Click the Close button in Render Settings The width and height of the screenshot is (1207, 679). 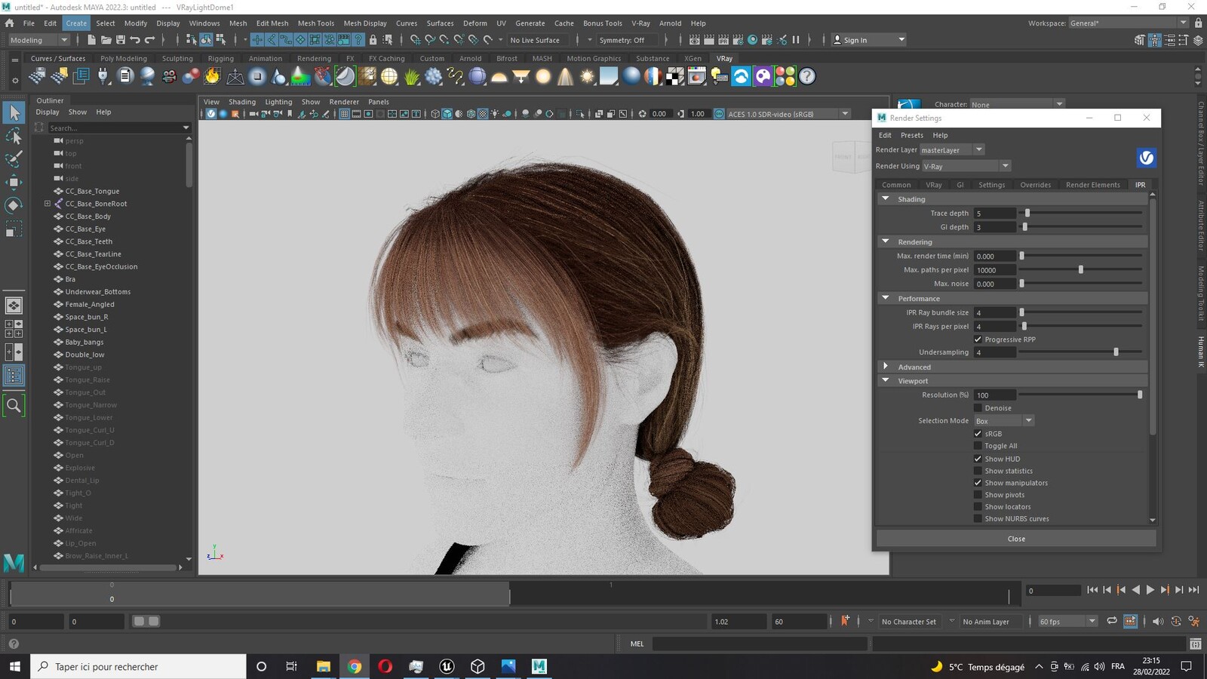click(x=1016, y=539)
